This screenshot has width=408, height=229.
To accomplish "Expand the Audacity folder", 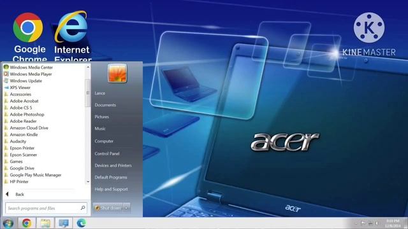I will (x=15, y=141).
